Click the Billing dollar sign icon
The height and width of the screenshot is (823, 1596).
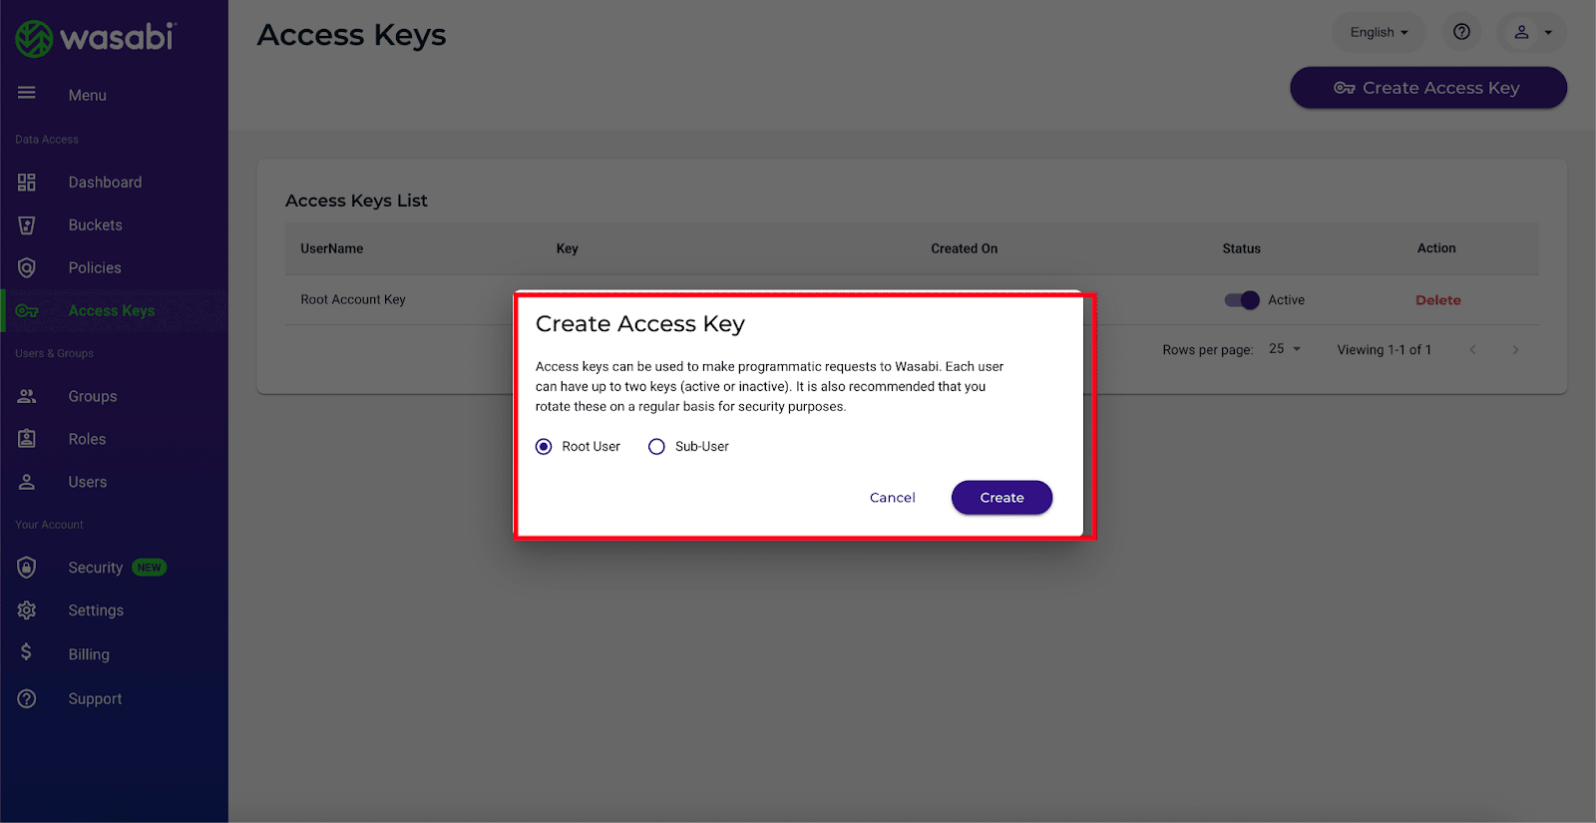pyautogui.click(x=27, y=652)
